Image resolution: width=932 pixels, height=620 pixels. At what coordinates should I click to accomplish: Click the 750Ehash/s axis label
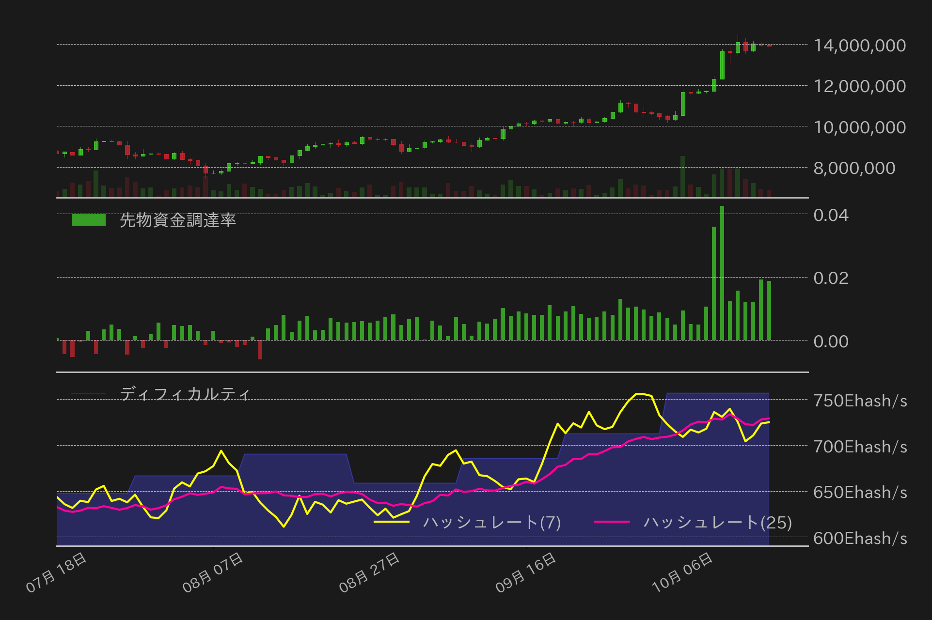tap(860, 401)
